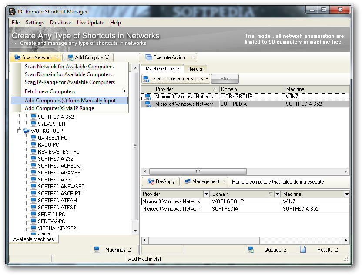Click the WIN7 row icon in the Machine Queue
The height and width of the screenshot is (275, 362).
[148, 97]
